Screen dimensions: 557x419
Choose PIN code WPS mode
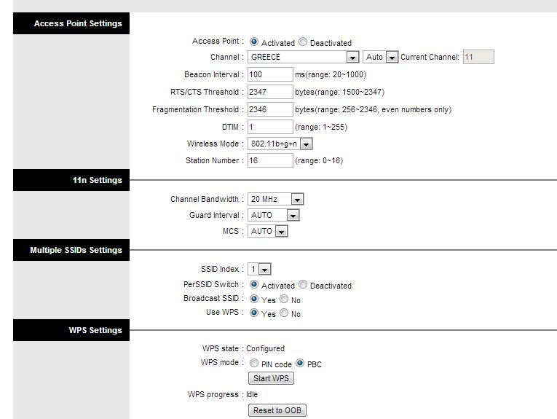[x=253, y=363]
